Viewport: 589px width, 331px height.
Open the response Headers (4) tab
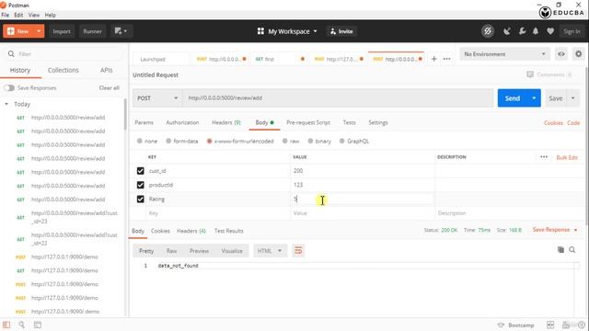(191, 231)
